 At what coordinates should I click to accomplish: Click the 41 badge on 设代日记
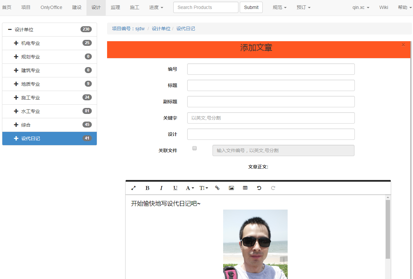87,138
